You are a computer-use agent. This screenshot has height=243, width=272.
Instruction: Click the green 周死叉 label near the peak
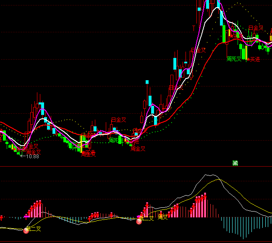tap(234, 59)
